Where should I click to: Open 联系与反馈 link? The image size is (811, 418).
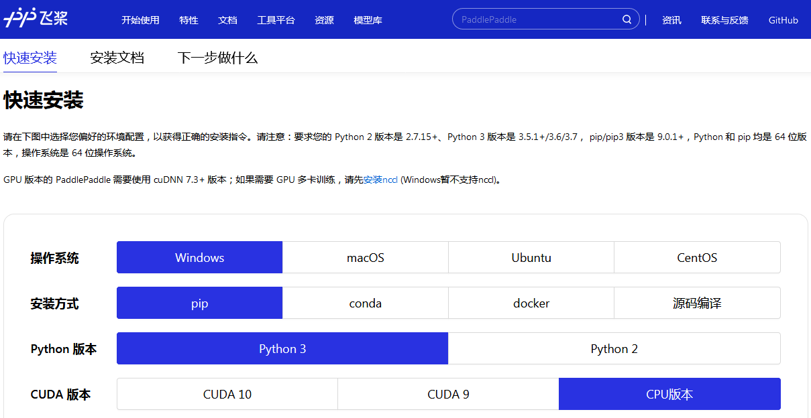click(x=724, y=20)
